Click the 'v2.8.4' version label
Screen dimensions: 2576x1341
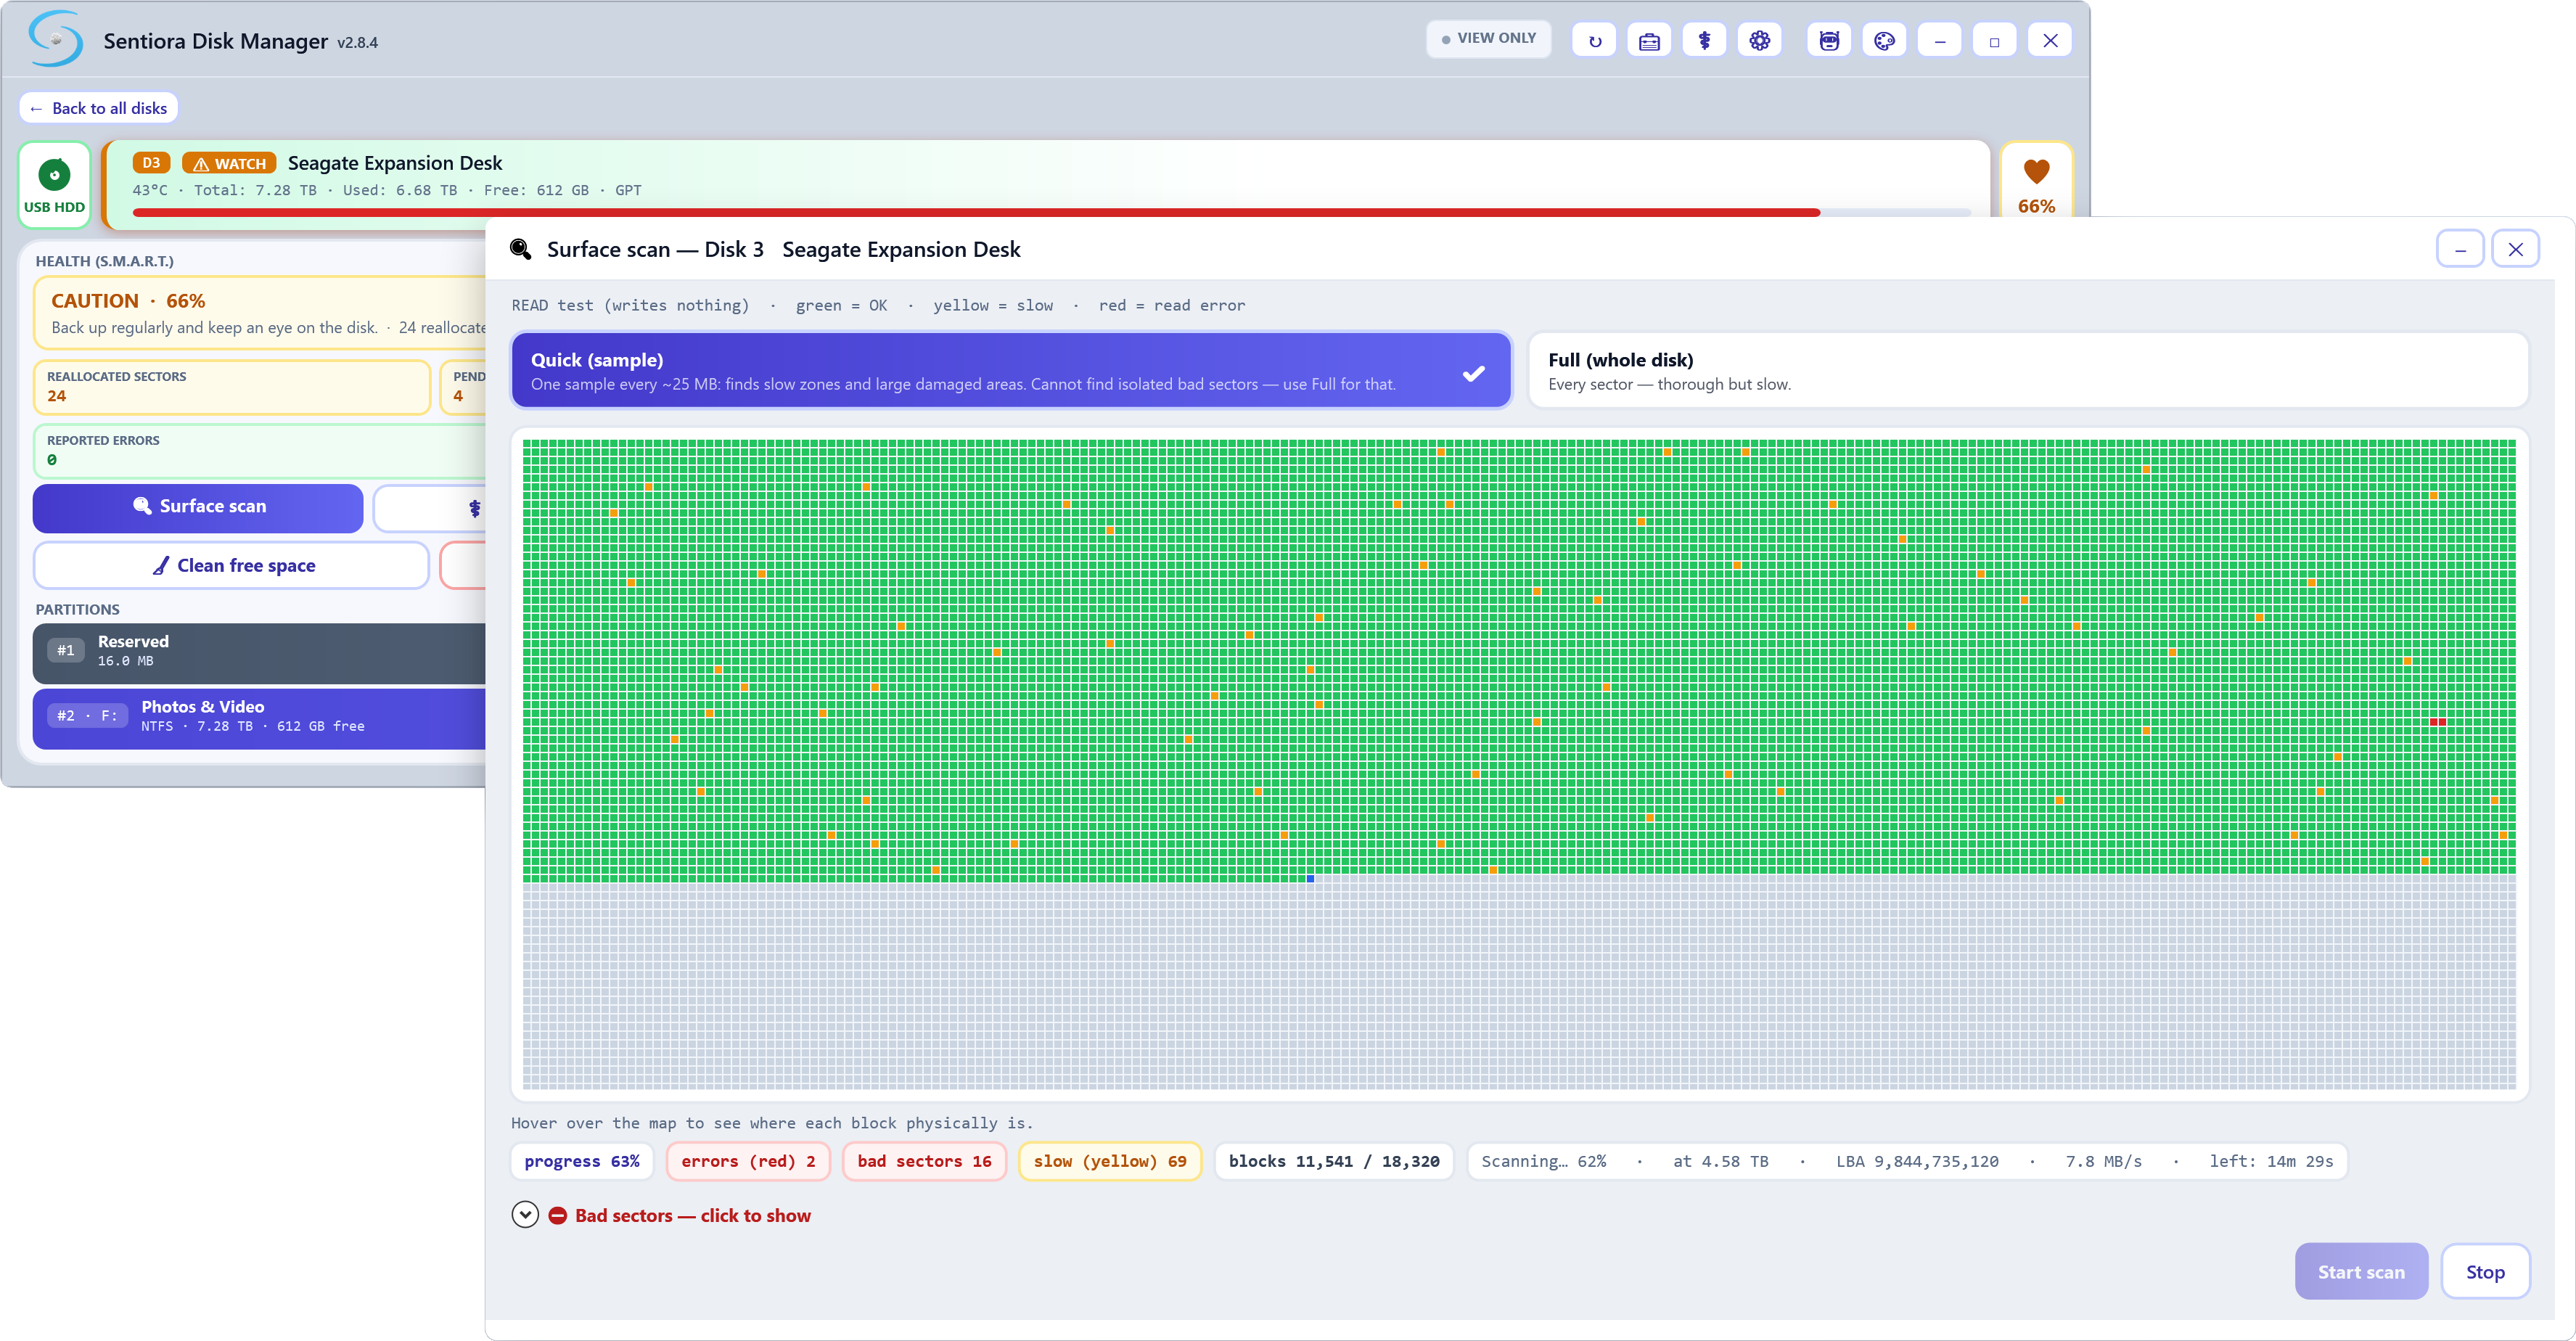[357, 43]
